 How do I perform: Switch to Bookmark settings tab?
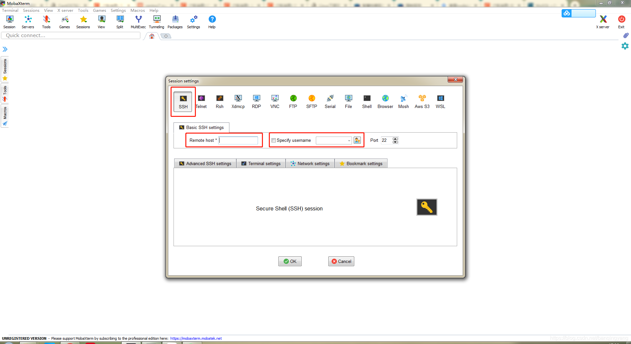click(361, 163)
